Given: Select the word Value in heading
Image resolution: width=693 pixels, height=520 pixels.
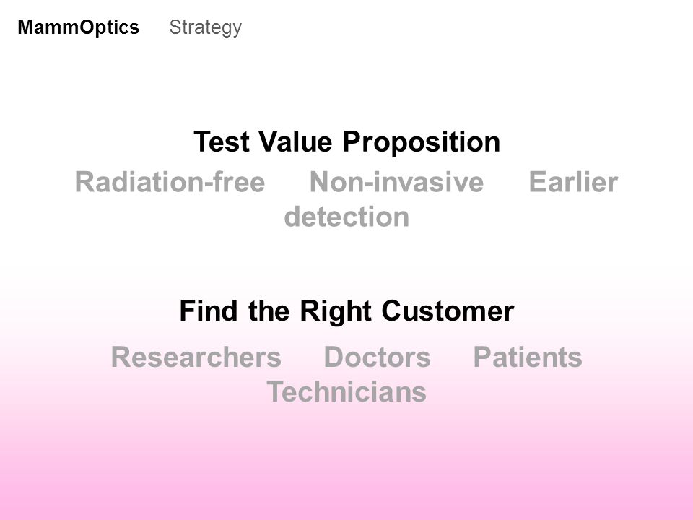Looking at the screenshot, I should coord(295,142).
